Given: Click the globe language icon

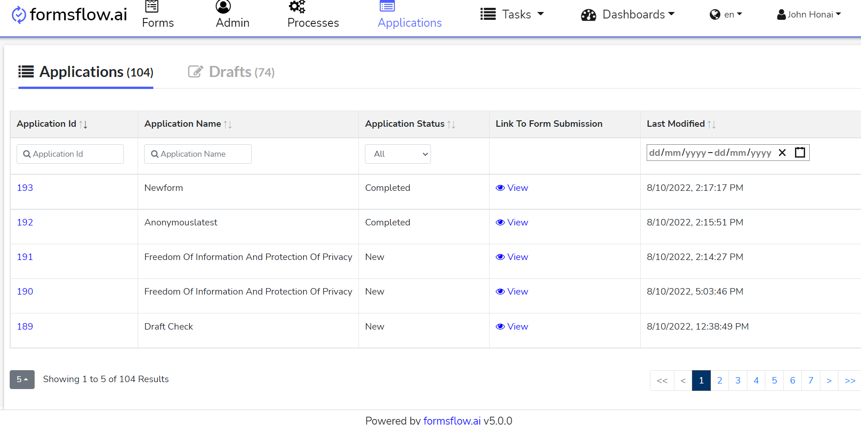Looking at the screenshot, I should click(x=715, y=15).
